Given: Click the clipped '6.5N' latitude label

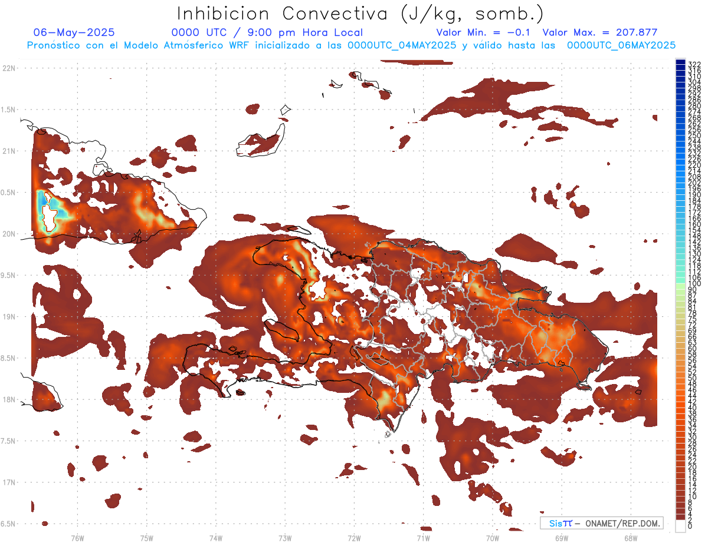Looking at the screenshot, I should pyautogui.click(x=8, y=524).
